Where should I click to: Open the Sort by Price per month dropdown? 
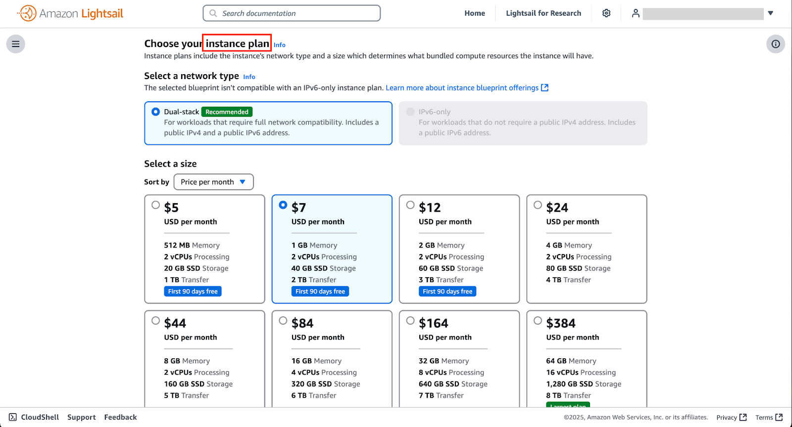213,182
